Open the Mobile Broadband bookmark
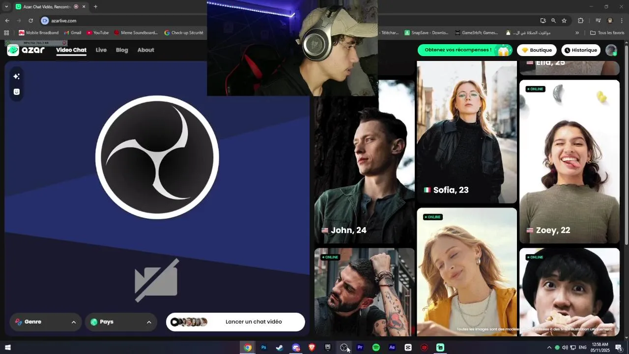The image size is (629, 354). pyautogui.click(x=39, y=33)
